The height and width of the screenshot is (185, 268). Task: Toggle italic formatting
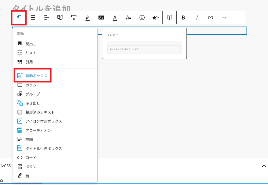pyautogui.click(x=197, y=18)
